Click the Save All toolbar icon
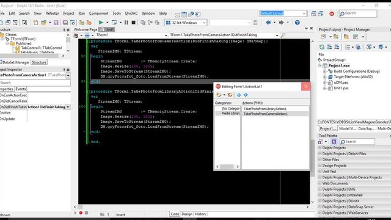The image size is (391, 220). point(65,23)
